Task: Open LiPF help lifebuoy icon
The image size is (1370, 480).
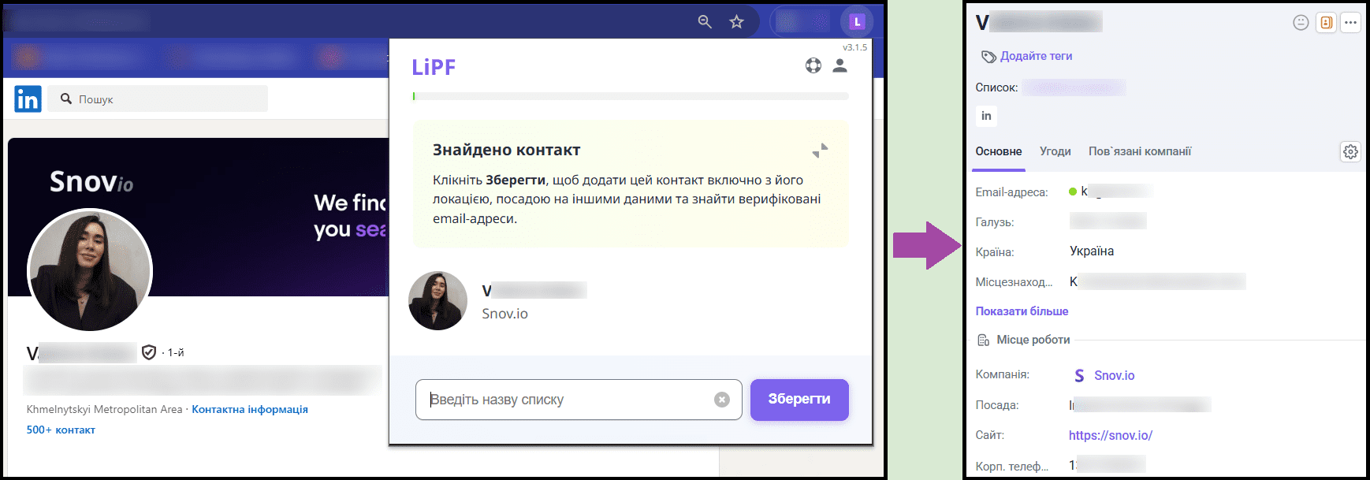Action: [813, 65]
